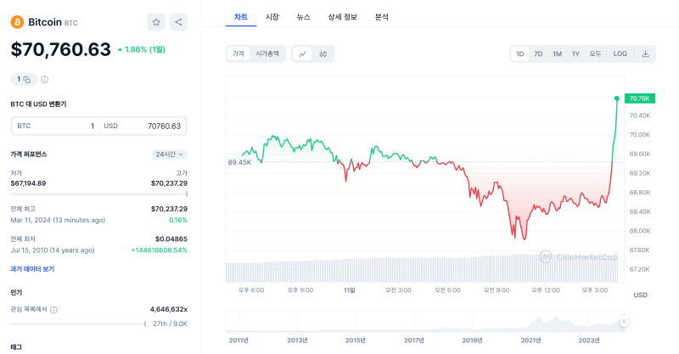This screenshot has width=679, height=354.
Task: Click the 상세 정보 tab link
Action: 342,16
